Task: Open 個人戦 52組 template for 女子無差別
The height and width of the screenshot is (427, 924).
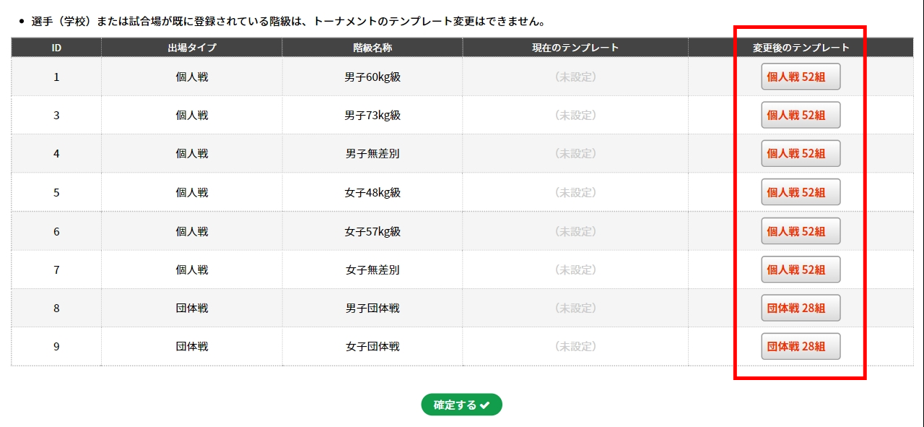Action: [x=801, y=269]
